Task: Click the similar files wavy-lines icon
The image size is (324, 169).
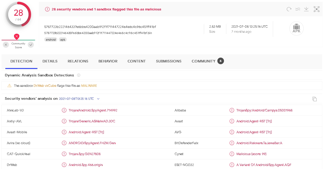Action: (x=298, y=9)
